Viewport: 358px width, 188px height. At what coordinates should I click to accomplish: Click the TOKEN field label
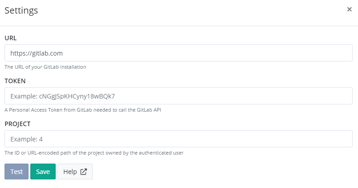pos(15,81)
